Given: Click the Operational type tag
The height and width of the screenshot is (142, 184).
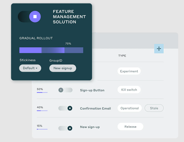Looking at the screenshot, I should tap(130, 108).
